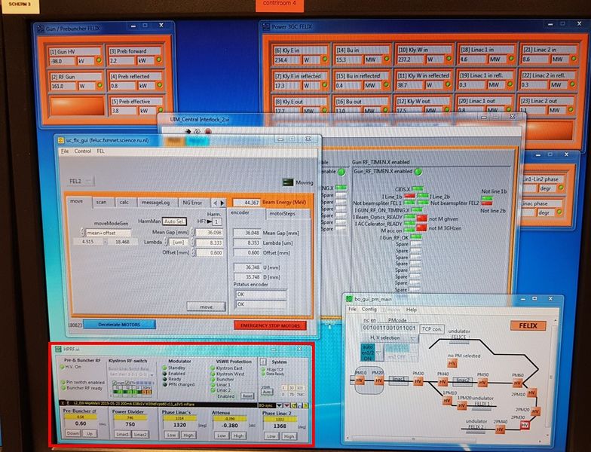The image size is (591, 452).
Task: Click the move button in uc_flx_gui
Action: tap(207, 307)
